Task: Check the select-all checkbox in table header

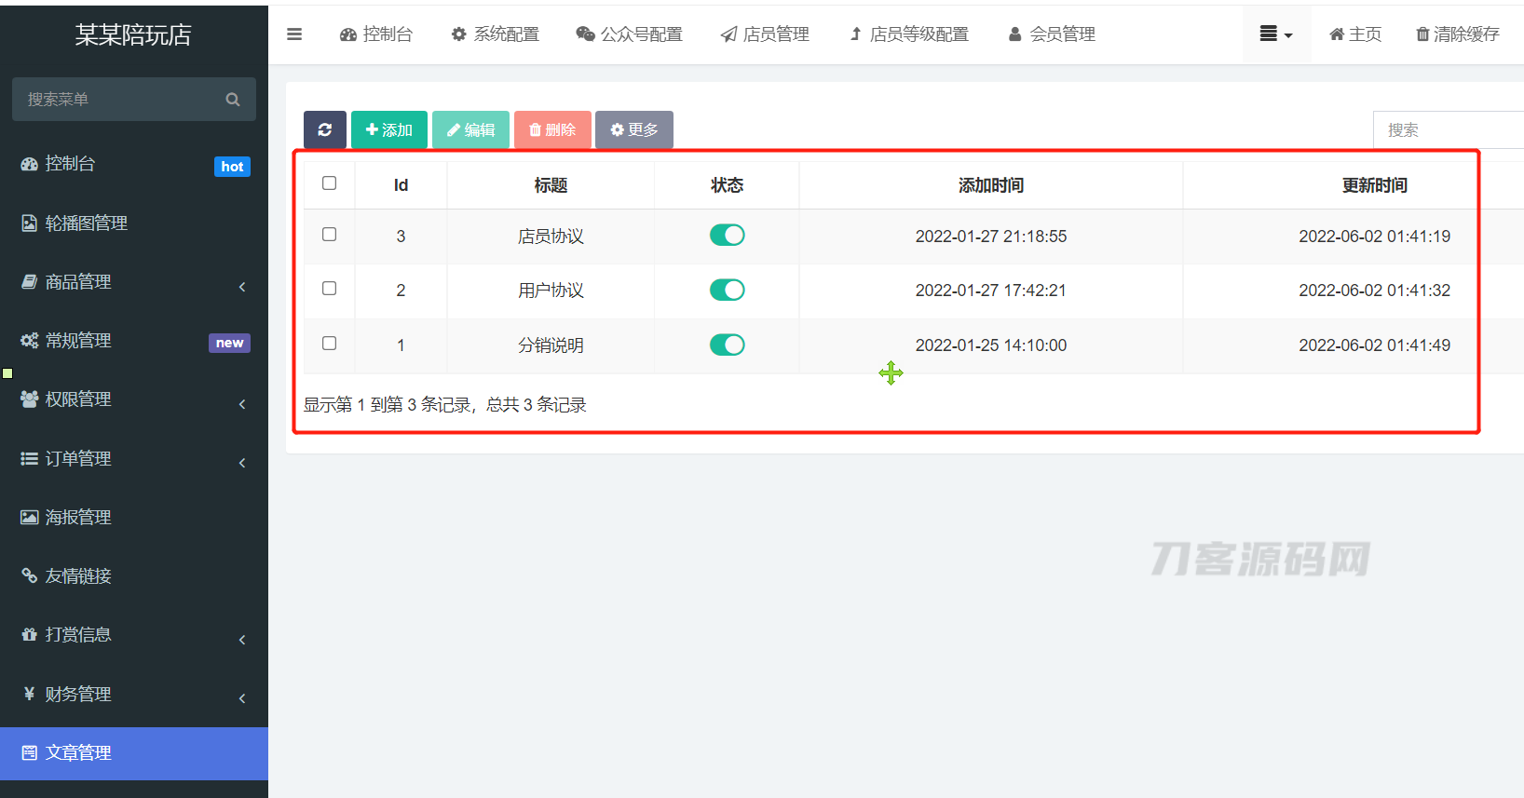Action: coord(330,183)
